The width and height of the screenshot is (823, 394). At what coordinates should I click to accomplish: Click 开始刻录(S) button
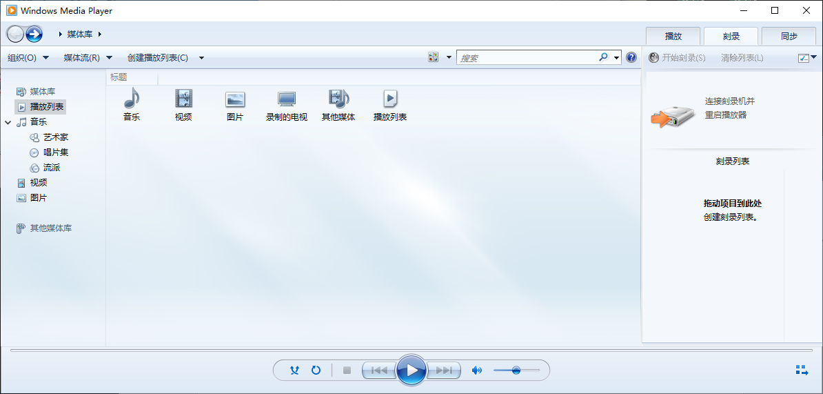tap(678, 58)
